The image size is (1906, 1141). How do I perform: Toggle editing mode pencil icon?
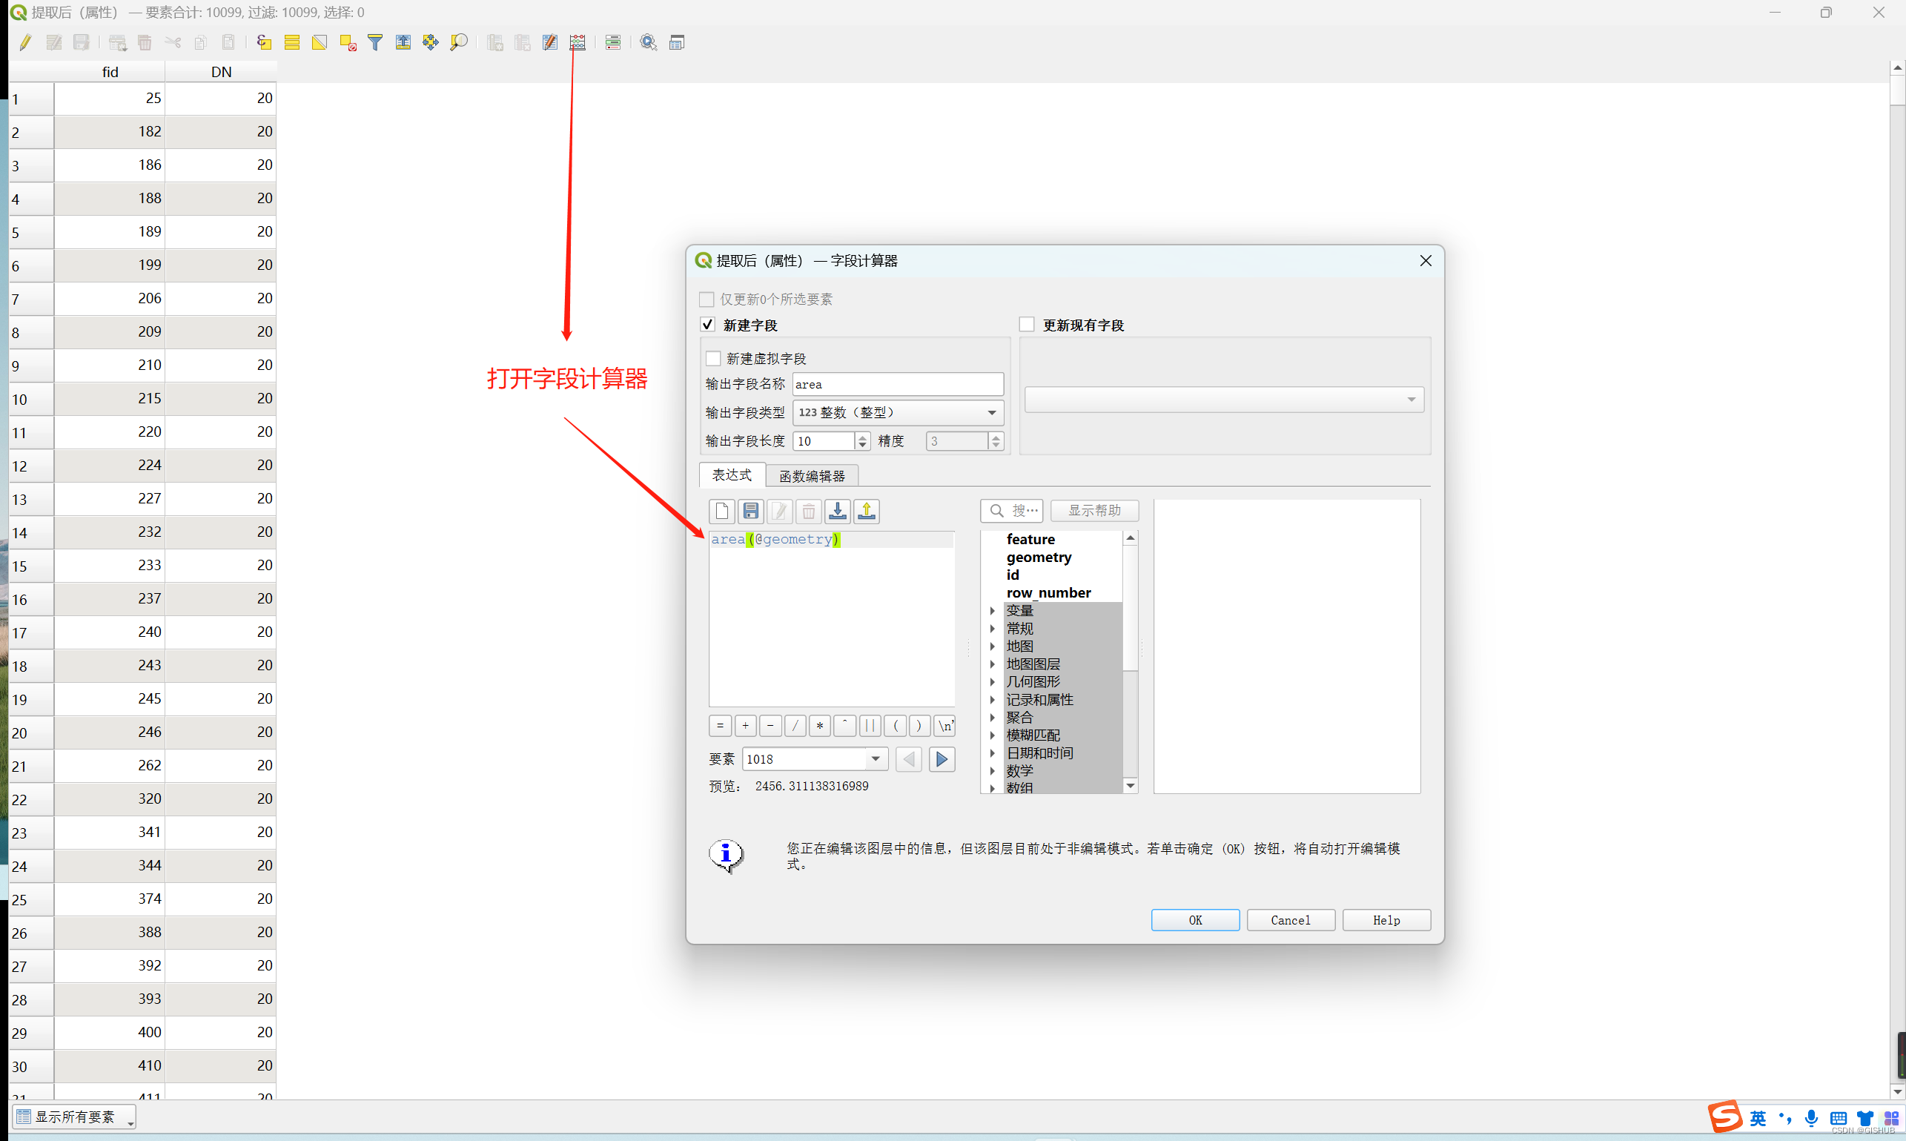(x=25, y=43)
